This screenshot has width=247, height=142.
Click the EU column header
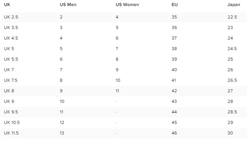tap(174, 5)
